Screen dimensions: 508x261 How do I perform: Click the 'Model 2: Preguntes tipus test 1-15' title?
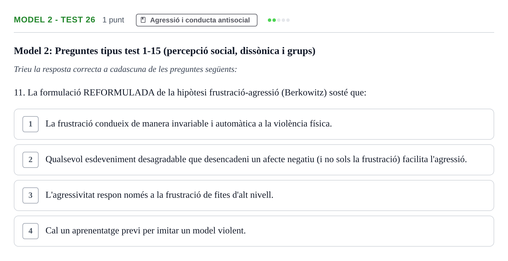tap(164, 51)
